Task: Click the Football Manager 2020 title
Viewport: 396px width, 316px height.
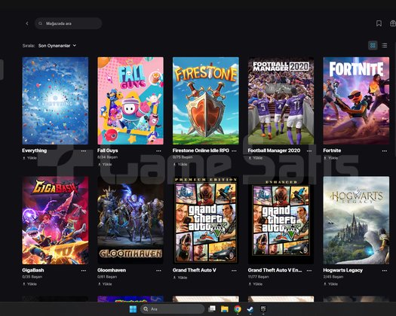Action: tap(274, 150)
